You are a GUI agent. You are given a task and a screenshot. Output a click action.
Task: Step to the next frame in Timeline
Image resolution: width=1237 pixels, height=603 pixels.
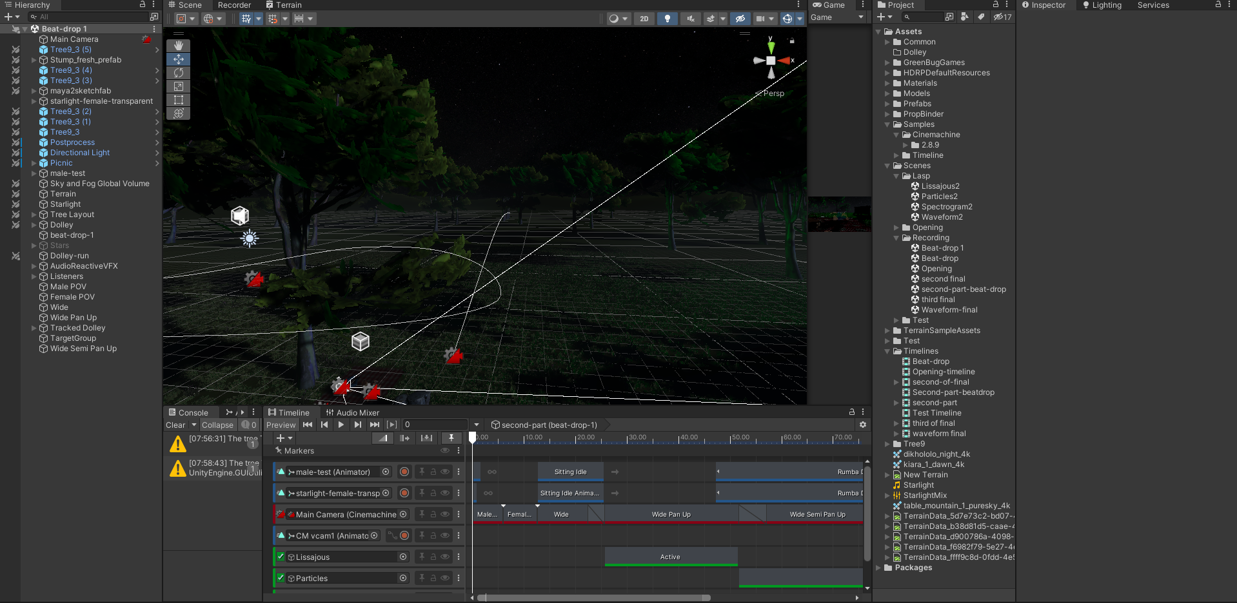[357, 425]
